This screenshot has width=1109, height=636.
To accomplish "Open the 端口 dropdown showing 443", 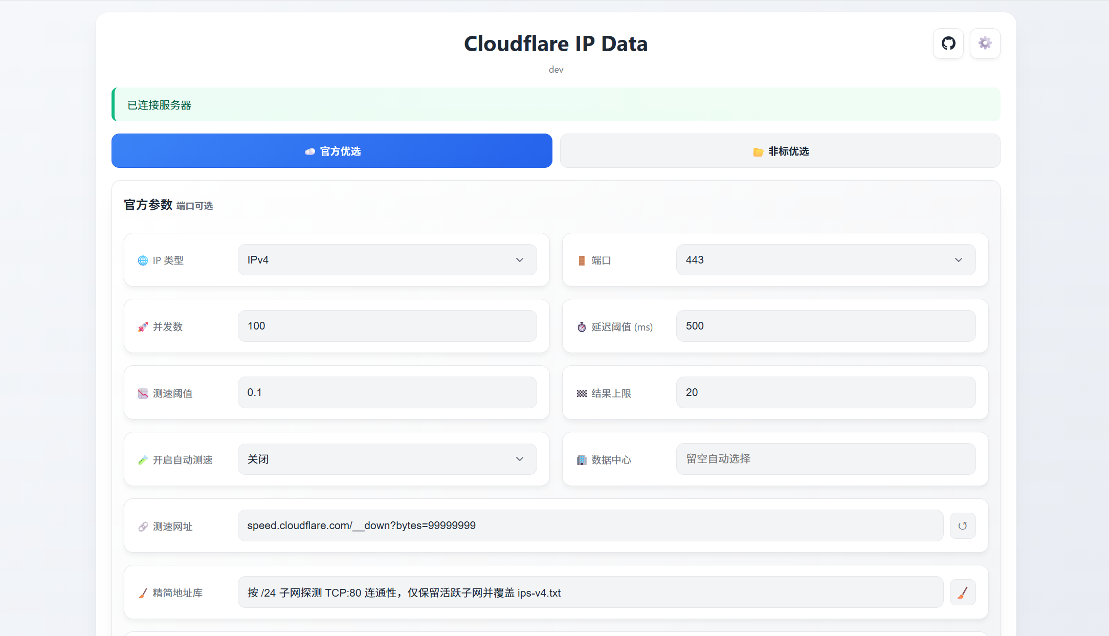I will (x=826, y=260).
